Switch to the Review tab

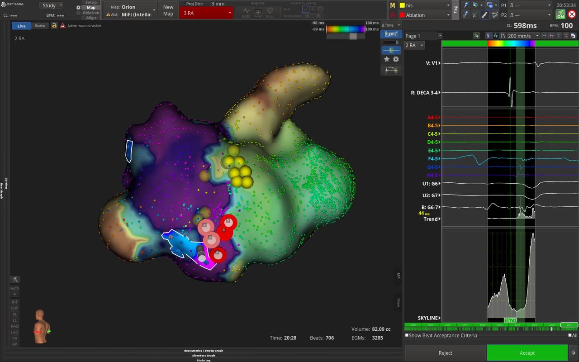click(40, 26)
